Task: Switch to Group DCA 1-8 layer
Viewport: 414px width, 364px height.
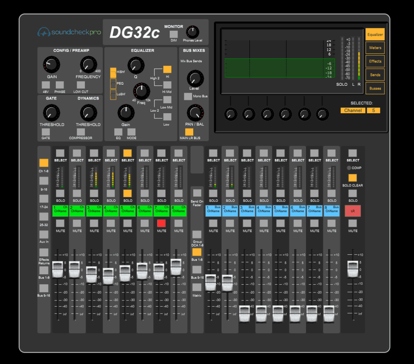Action: click(x=197, y=234)
